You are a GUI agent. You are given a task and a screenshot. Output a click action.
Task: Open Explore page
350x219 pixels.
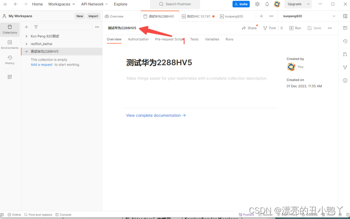[121, 4]
